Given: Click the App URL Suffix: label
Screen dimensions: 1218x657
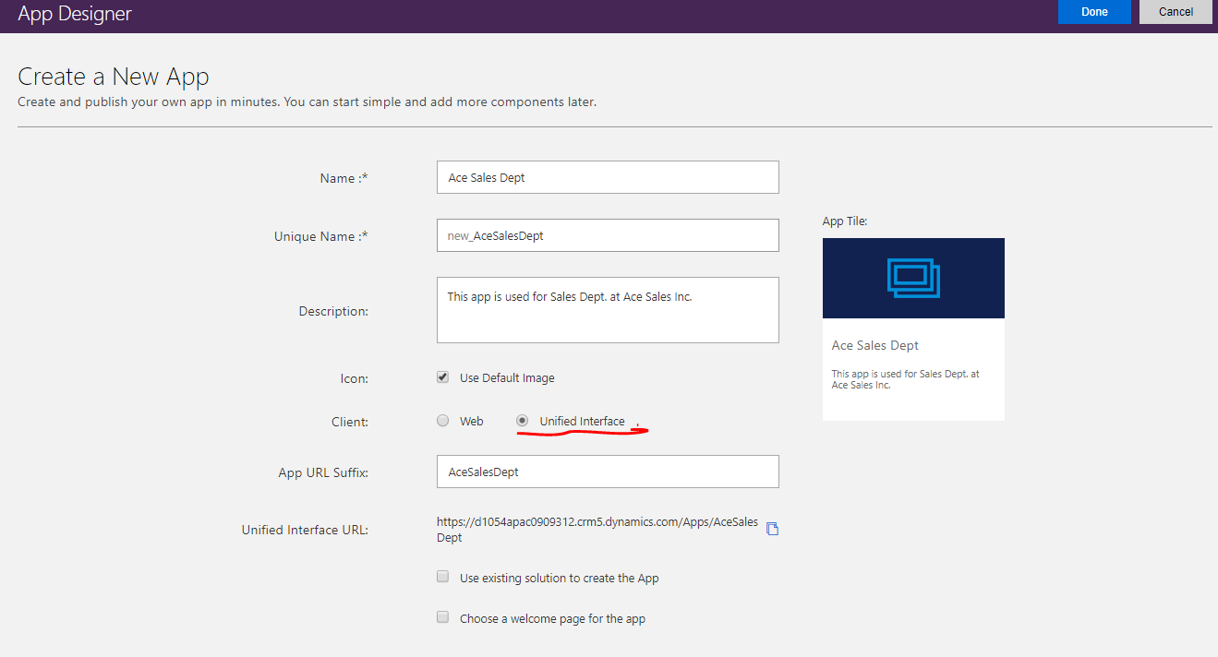Looking at the screenshot, I should 323,472.
